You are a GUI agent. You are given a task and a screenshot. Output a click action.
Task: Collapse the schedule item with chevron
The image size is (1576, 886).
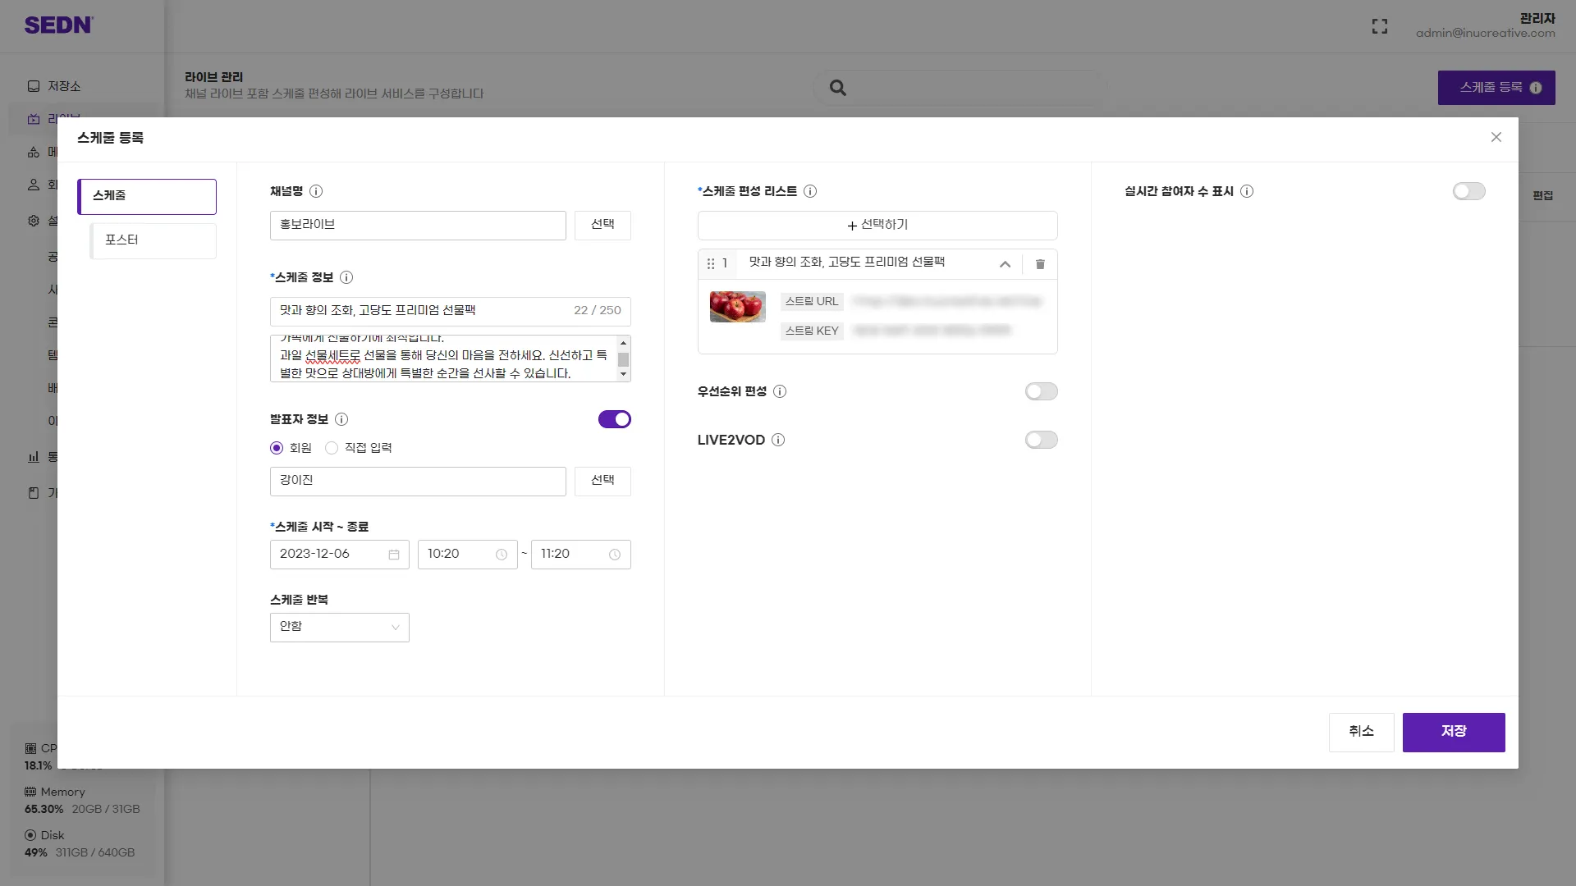pyautogui.click(x=1005, y=264)
